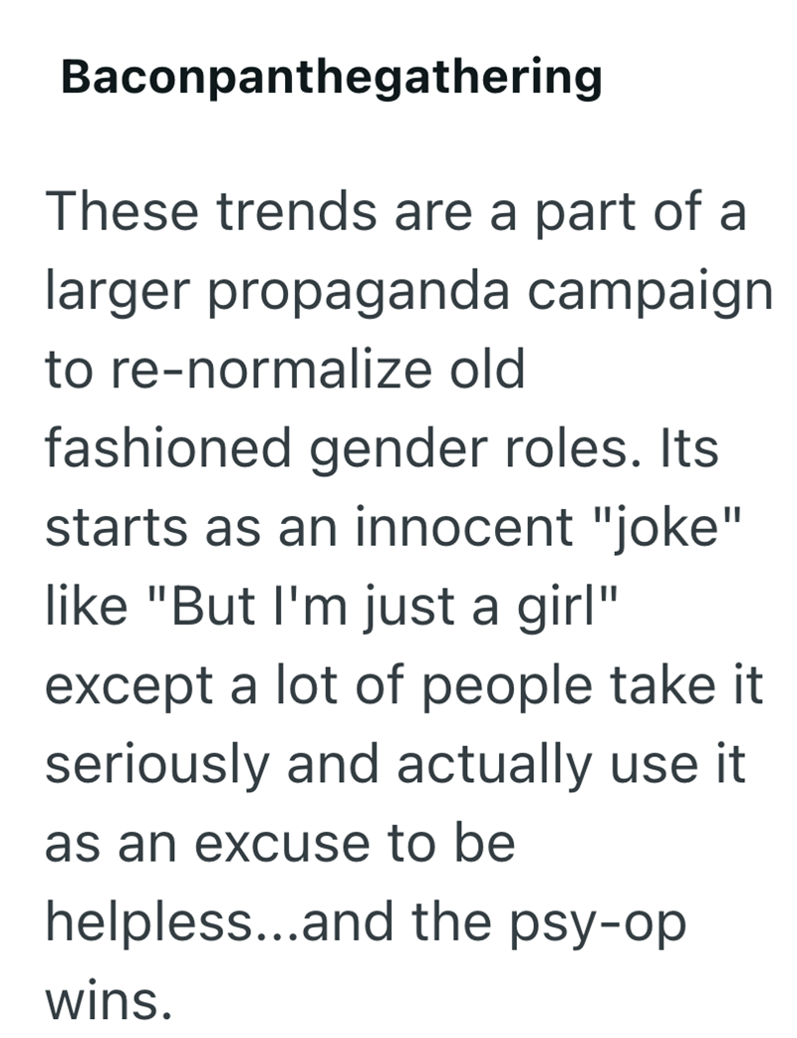Click the comment line starting "These trends"
Viewport: 797px width, 1038px height.
click(x=396, y=212)
